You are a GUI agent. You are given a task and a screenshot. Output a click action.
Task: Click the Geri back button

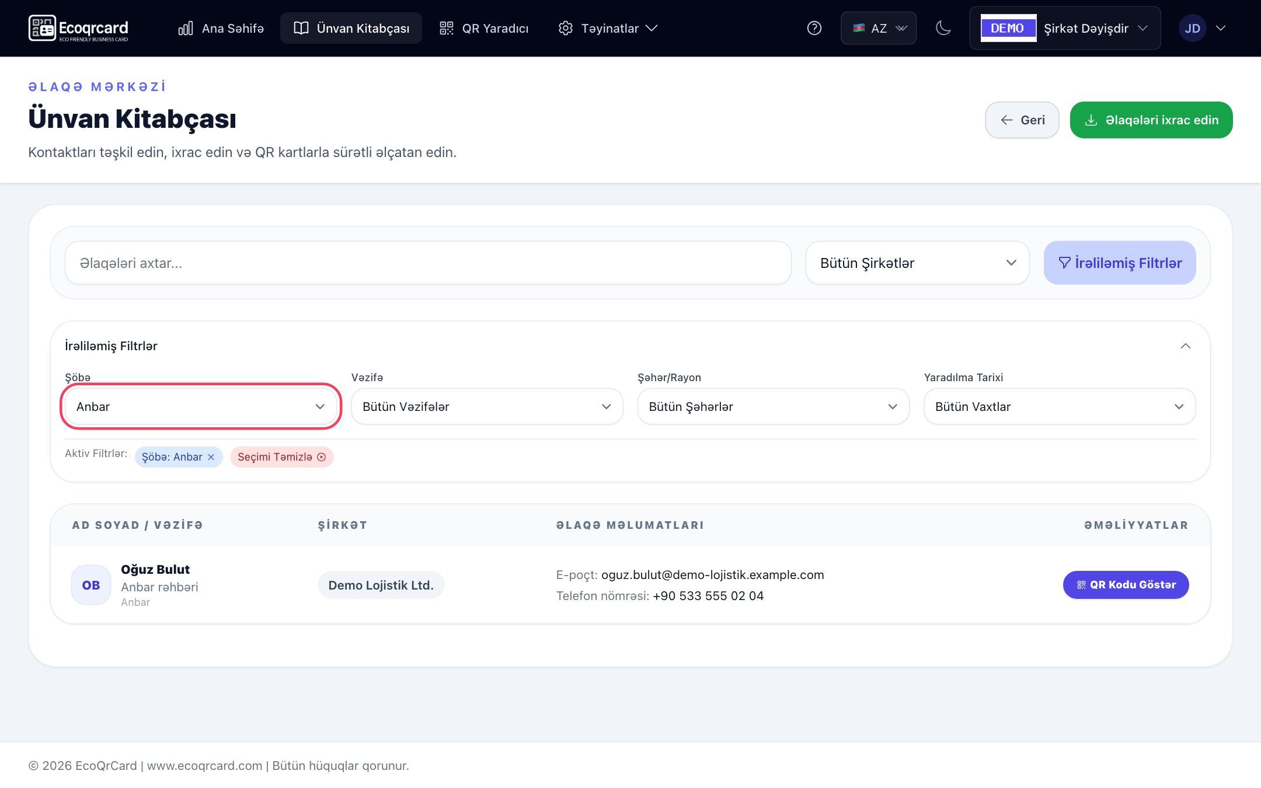point(1022,120)
